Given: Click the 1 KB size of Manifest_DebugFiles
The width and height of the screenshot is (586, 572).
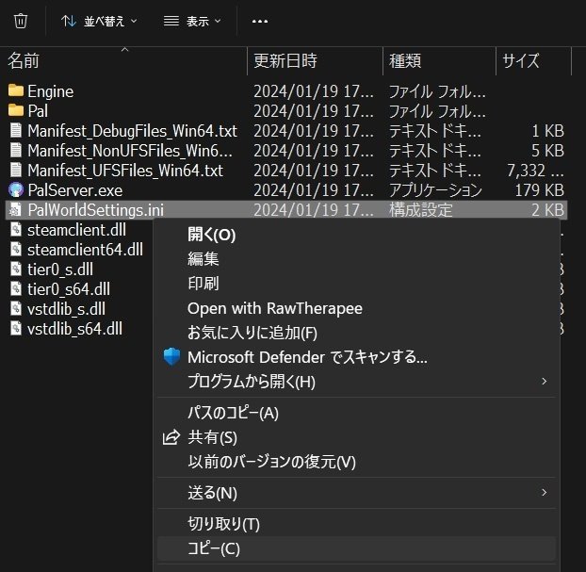Looking at the screenshot, I should coord(547,131).
